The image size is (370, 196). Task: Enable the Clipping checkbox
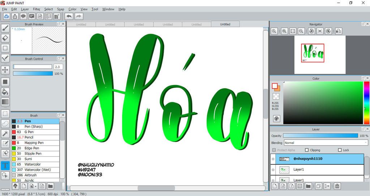click(x=307, y=150)
